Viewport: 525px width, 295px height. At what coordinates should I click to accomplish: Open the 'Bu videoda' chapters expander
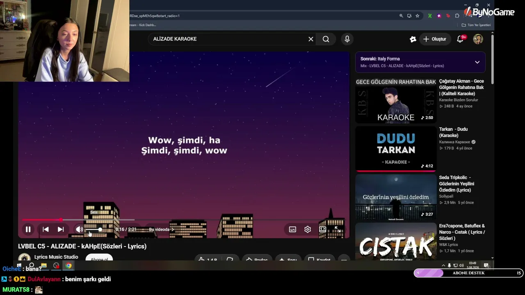click(x=162, y=229)
